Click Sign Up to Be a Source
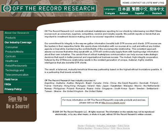Image resolution: width=168 pixels, height=131 pixels. [x=17, y=102]
